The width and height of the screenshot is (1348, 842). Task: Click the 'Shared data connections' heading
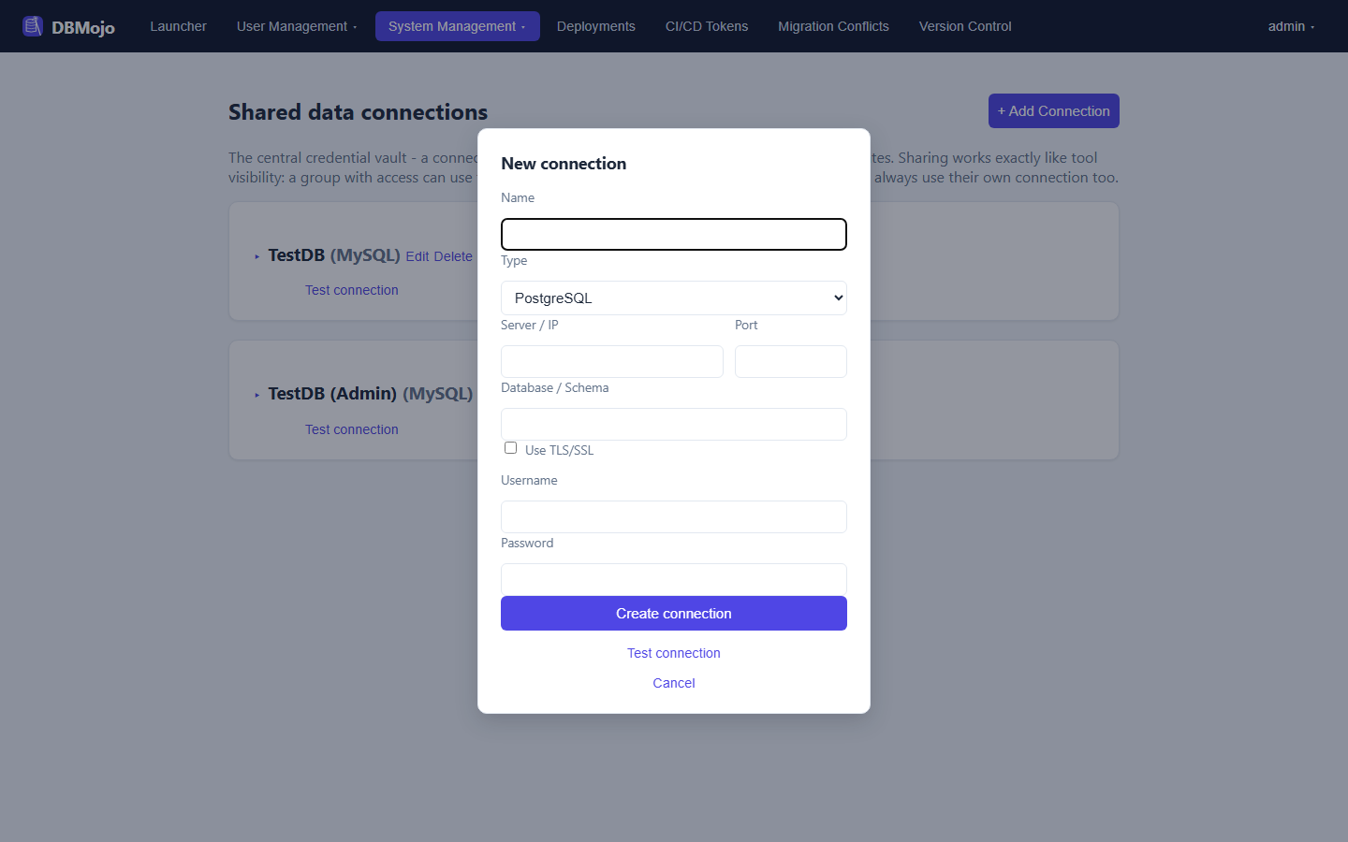point(359,112)
